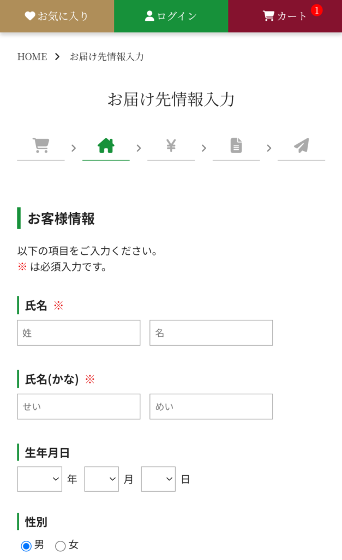Expand the birth month dropdown
This screenshot has width=342, height=560.
[x=101, y=479]
